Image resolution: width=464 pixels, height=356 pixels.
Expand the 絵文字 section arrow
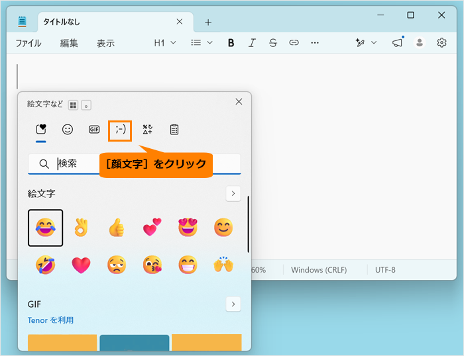tap(233, 193)
